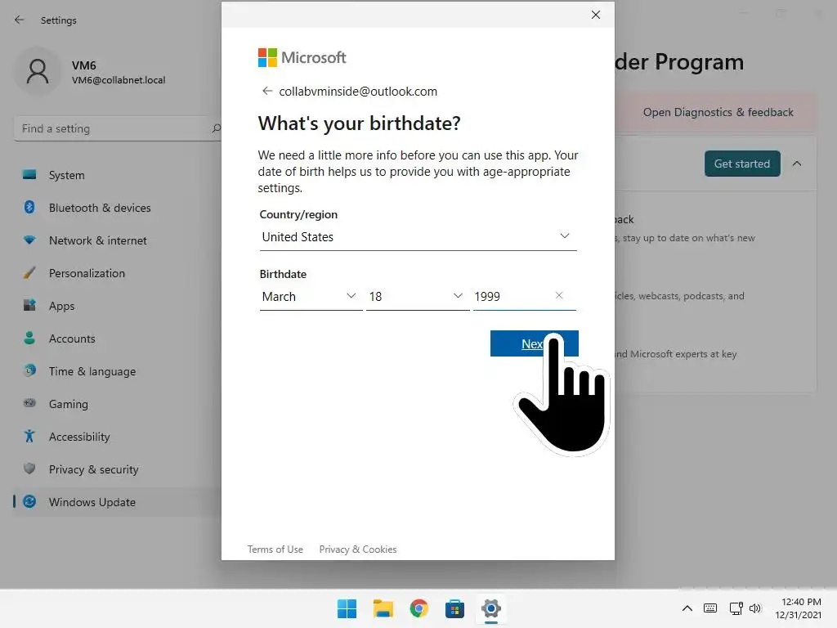The image size is (837, 628).
Task: Click the search magnifier in Find a setting
Action: 216,128
